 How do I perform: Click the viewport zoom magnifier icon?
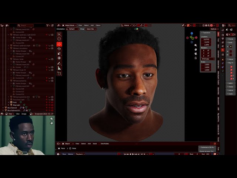[196, 45]
